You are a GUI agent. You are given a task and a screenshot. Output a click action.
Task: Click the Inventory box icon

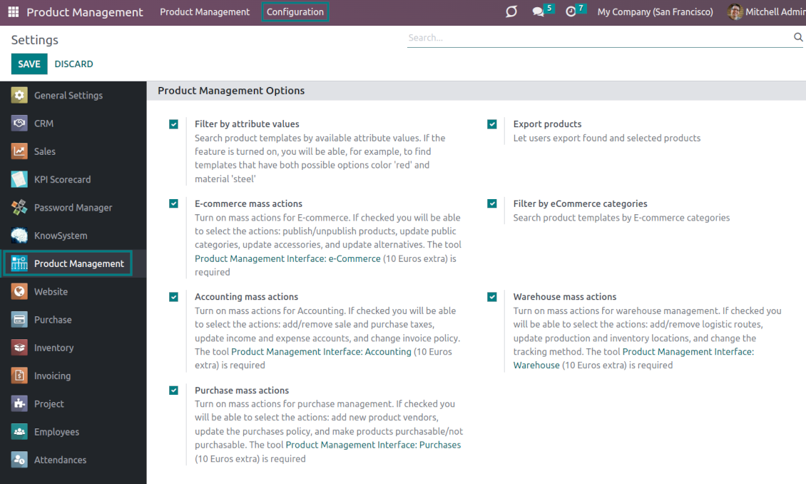(19, 348)
